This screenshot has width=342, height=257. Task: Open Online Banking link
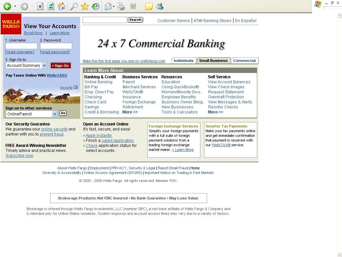click(x=99, y=82)
